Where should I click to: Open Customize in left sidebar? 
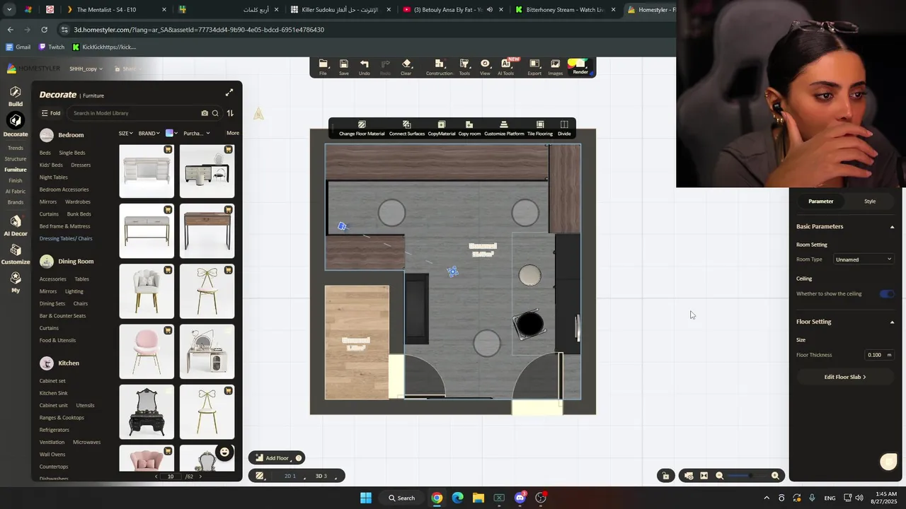click(16, 255)
